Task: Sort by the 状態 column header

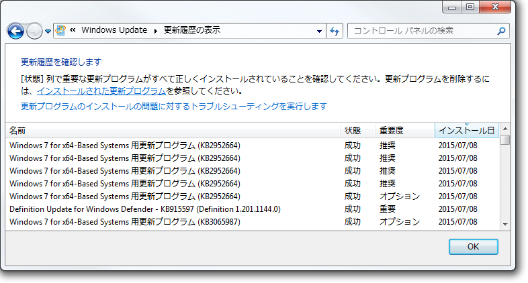Action: (357, 130)
